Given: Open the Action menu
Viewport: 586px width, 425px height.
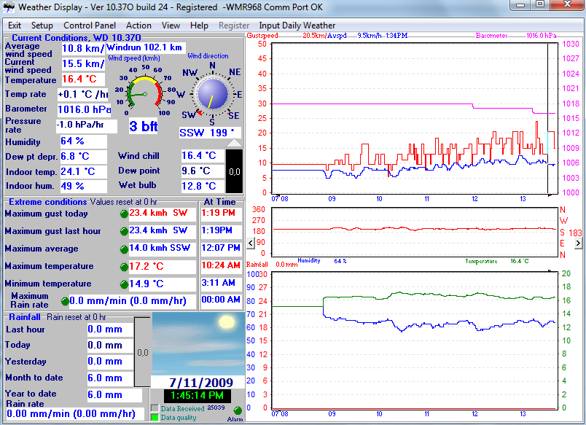Looking at the screenshot, I should pyautogui.click(x=138, y=25).
